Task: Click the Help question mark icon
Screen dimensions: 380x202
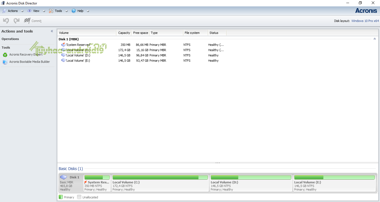Action: pos(74,11)
